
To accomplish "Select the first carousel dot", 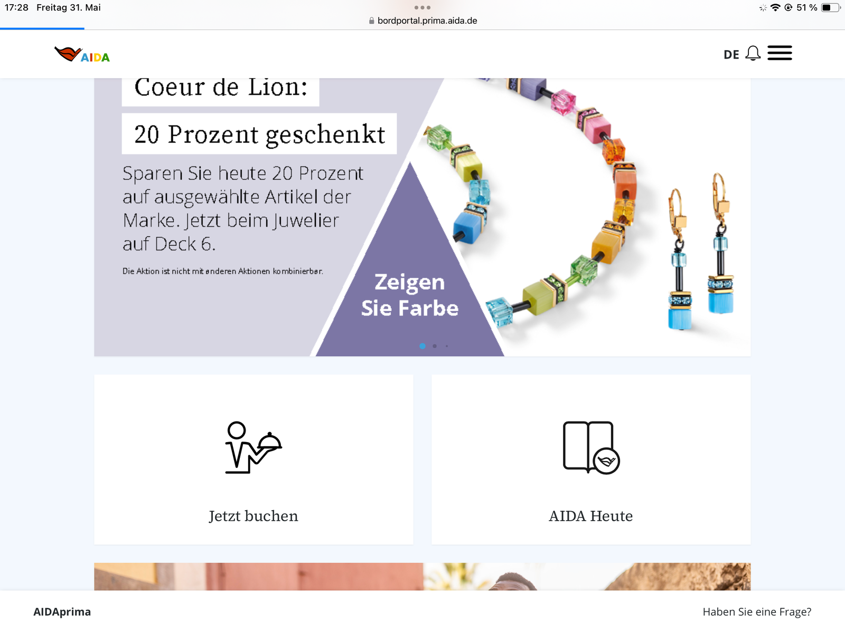I will pyautogui.click(x=422, y=346).
